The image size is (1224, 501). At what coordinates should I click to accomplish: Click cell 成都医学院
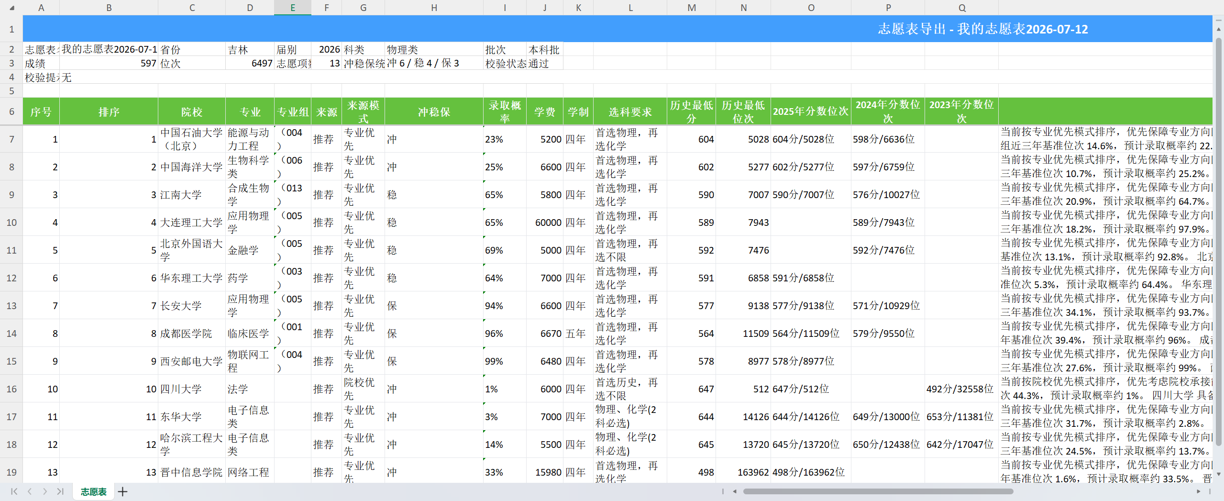tap(192, 334)
